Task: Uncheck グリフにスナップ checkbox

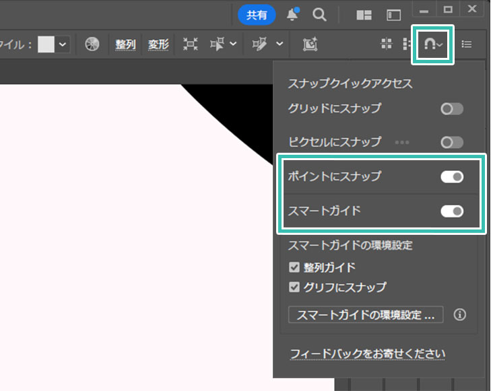Action: [x=294, y=287]
